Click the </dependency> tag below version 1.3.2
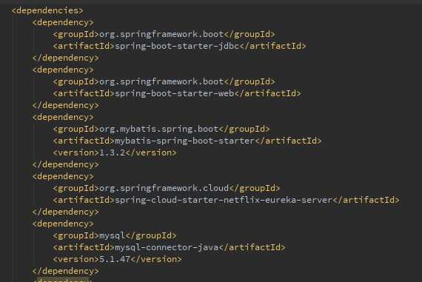Viewport: 422px width, 282px height. 66,164
